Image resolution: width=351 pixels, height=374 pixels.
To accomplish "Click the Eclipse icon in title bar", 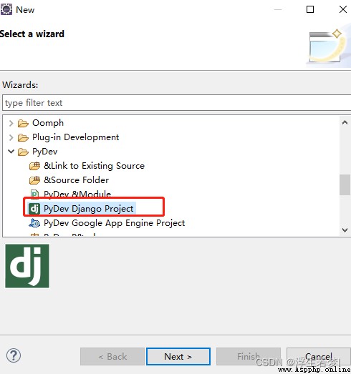I will tap(6, 10).
